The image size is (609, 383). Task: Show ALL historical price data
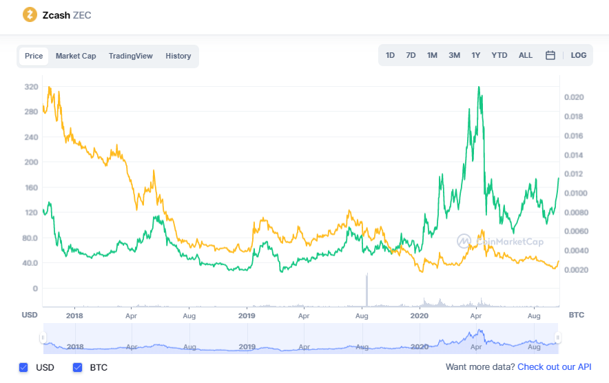coord(525,55)
